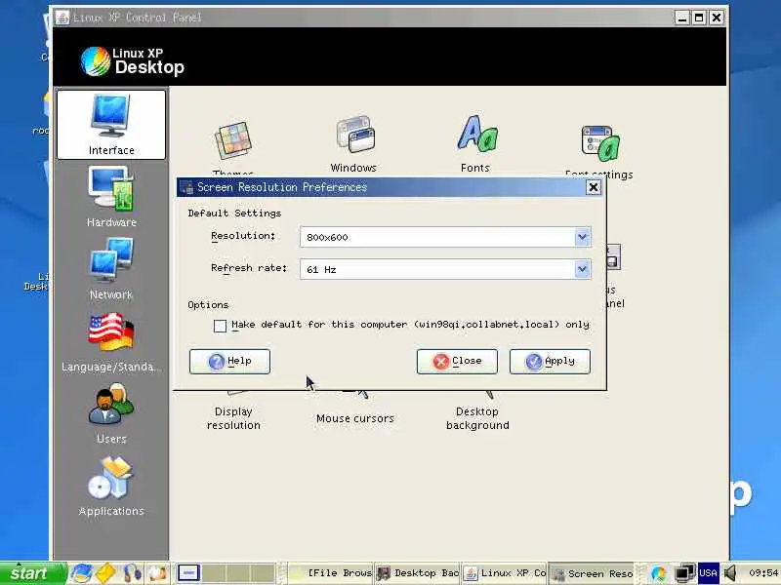
Task: Open the headphones icon in taskbar
Action: (133, 573)
